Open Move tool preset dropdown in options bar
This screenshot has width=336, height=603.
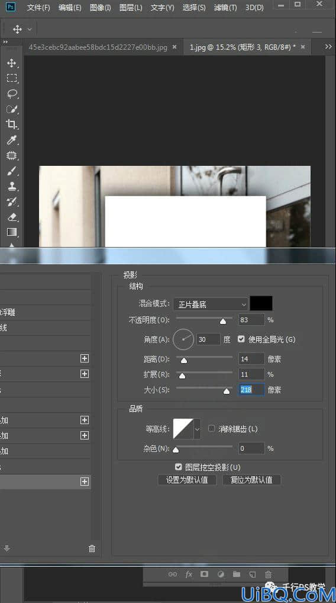pyautogui.click(x=30, y=29)
